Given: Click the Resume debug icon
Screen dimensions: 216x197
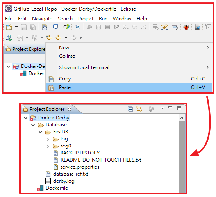Looking at the screenshot, I should coord(89,27).
